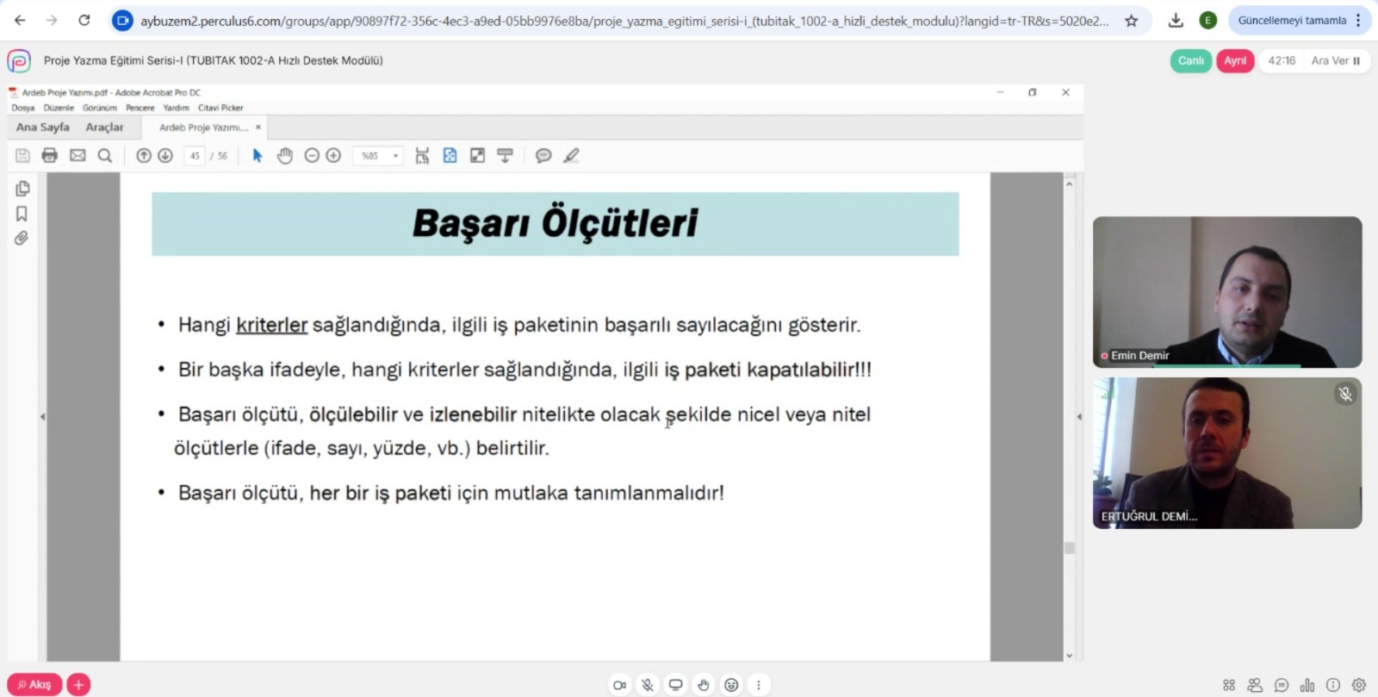Image resolution: width=1378 pixels, height=697 pixels.
Task: Switch to the Araçlar tab
Action: point(104,128)
